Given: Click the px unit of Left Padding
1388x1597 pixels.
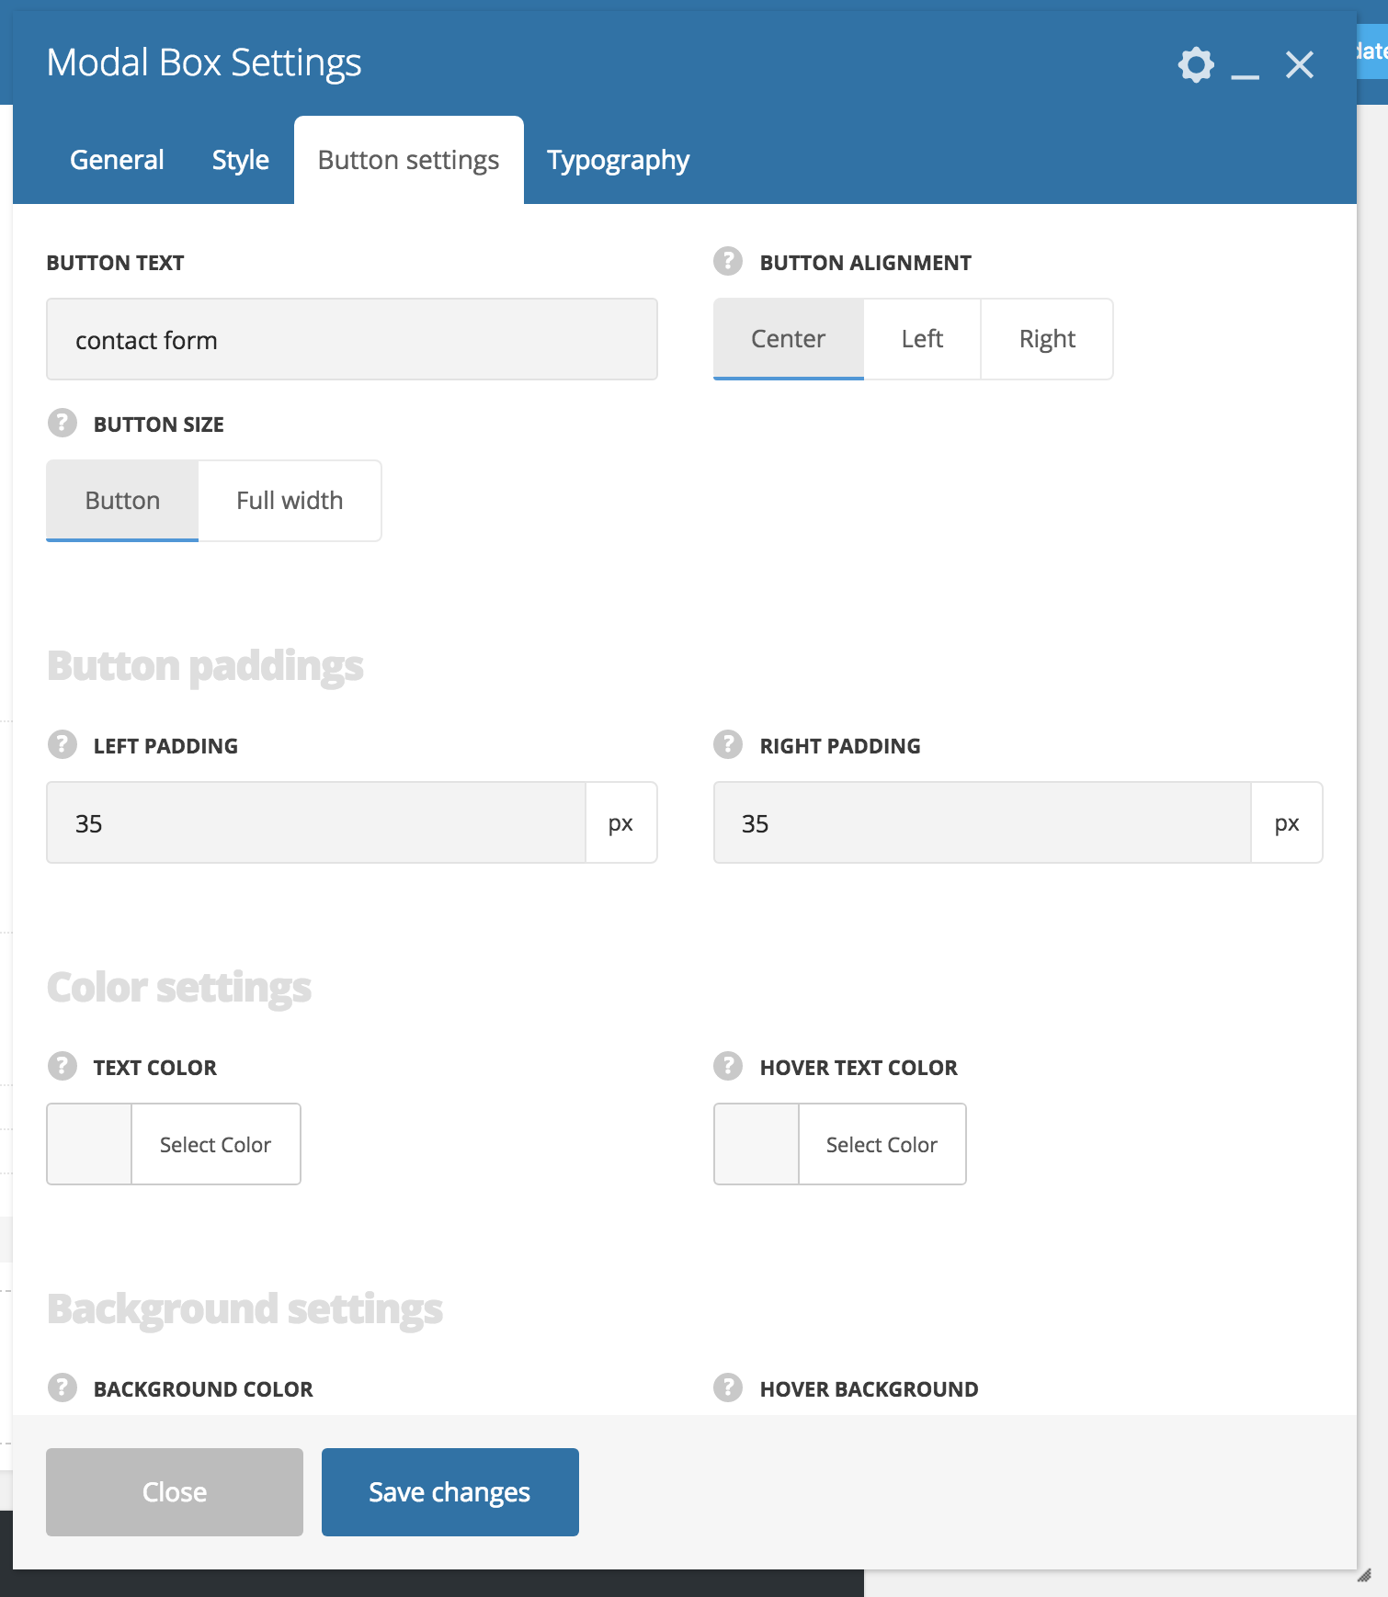Looking at the screenshot, I should pyautogui.click(x=621, y=822).
